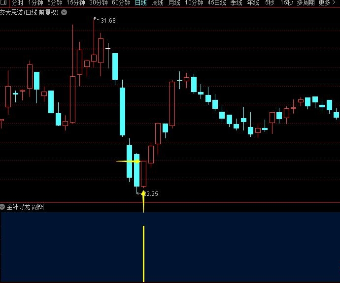The width and height of the screenshot is (340, 283).
Task: Open dropdown next to 交大思诺 title
Action: tap(64, 13)
